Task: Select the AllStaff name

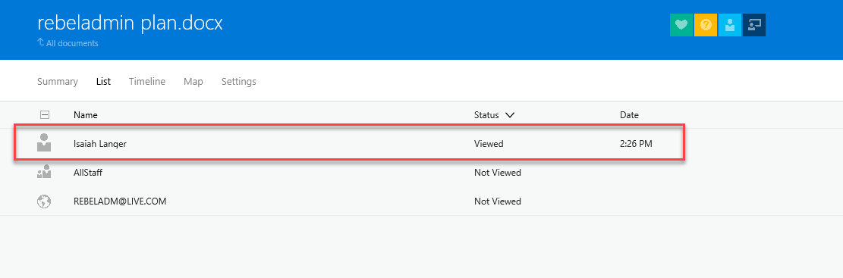Action: 87,172
